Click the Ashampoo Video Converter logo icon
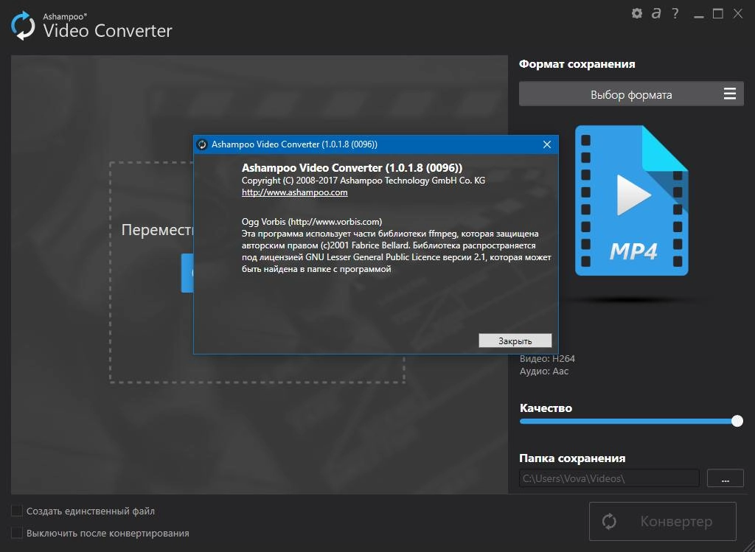 23,26
